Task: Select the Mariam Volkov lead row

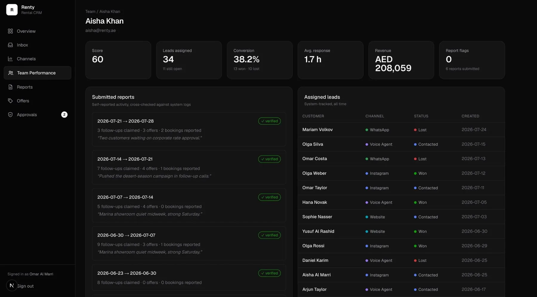Action: click(x=401, y=130)
